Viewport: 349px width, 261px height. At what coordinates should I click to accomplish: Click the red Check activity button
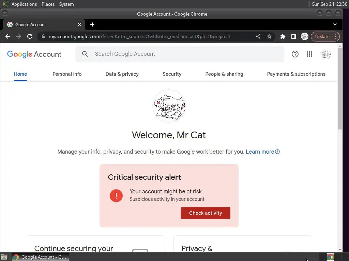(206, 213)
